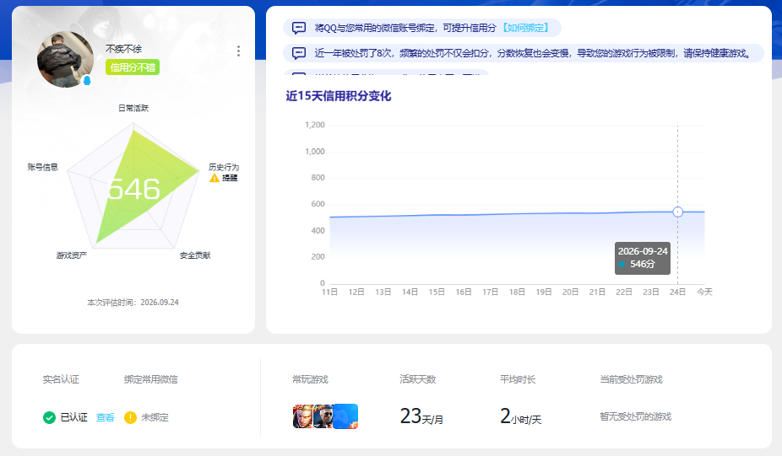
Task: Select the 日常活跃 radar axis label
Action: click(133, 108)
